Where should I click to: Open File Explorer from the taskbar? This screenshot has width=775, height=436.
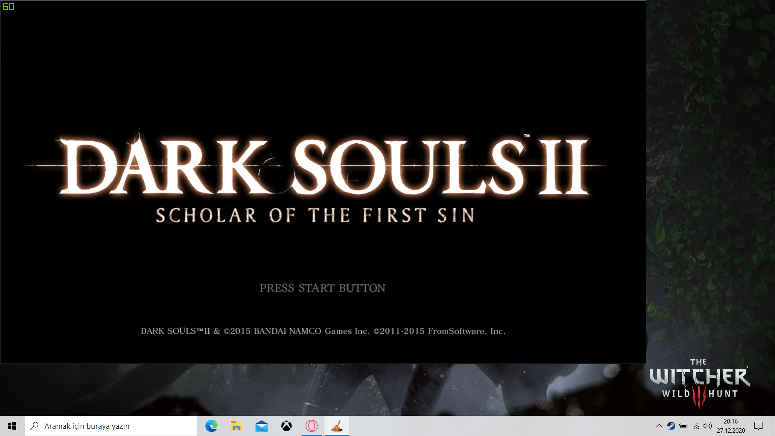click(236, 426)
